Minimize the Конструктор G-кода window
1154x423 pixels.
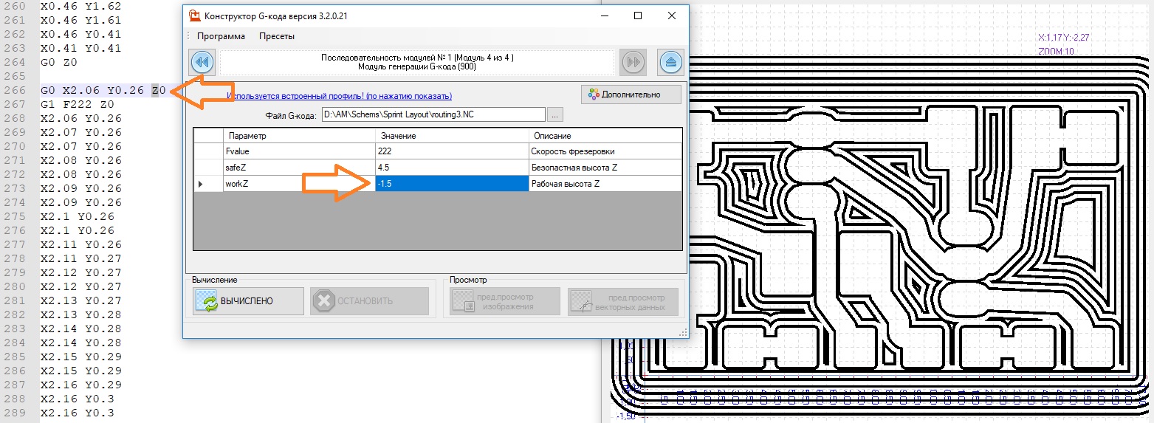[605, 16]
